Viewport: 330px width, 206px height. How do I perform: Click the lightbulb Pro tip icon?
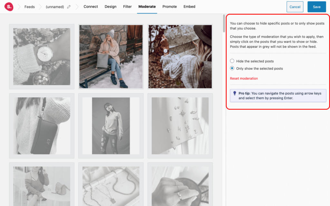(x=235, y=93)
